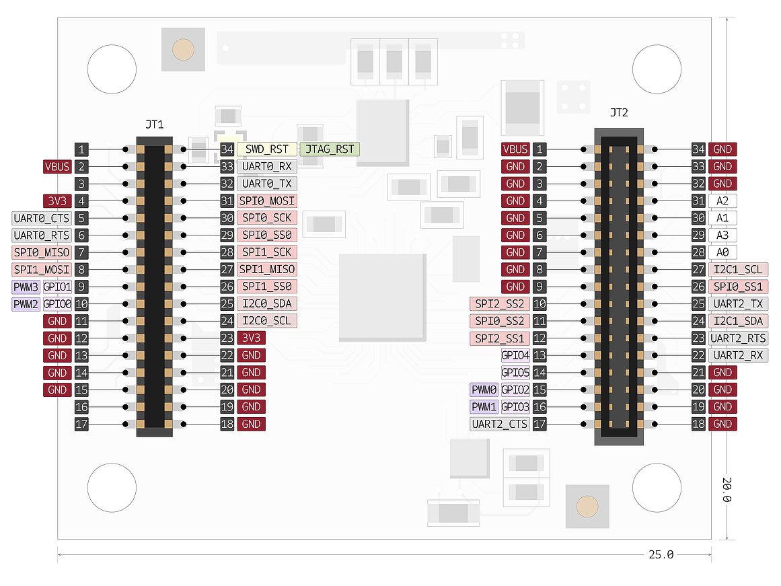This screenshot has width=781, height=586.
Task: Select the I2C0_SDA pin label
Action: coord(266,303)
